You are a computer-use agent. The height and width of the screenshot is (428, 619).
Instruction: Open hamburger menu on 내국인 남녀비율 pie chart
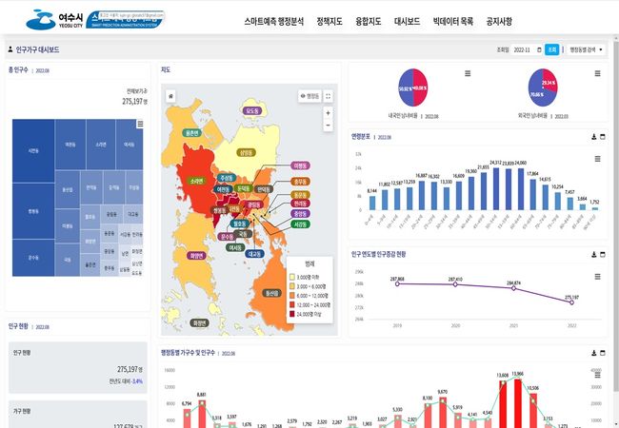click(x=467, y=73)
